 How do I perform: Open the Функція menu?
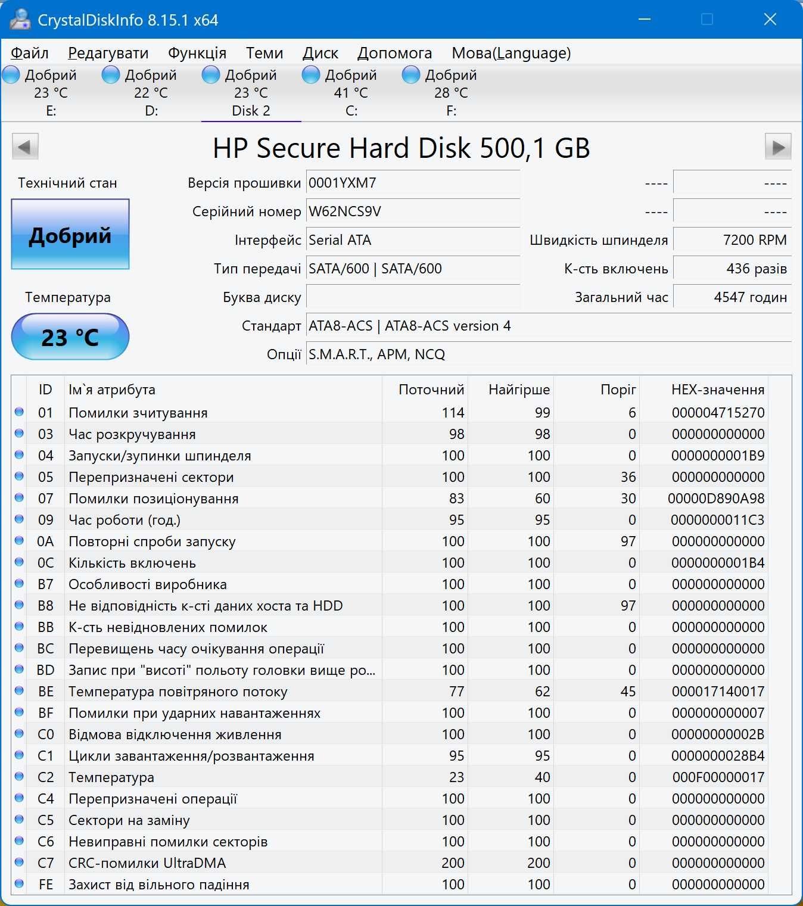click(197, 53)
